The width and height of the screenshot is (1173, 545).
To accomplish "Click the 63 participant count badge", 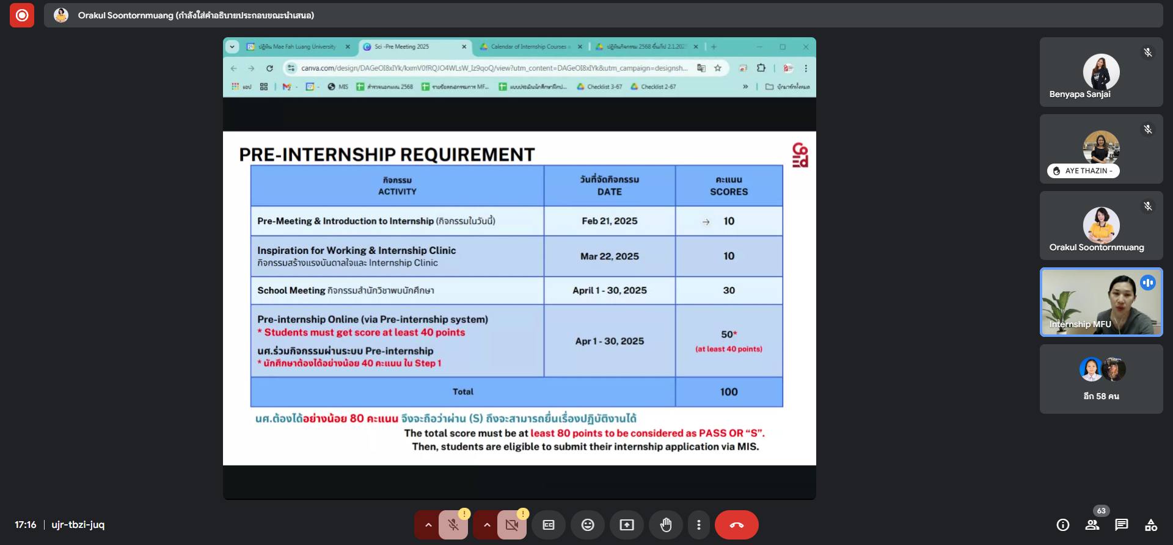I will 1101,511.
